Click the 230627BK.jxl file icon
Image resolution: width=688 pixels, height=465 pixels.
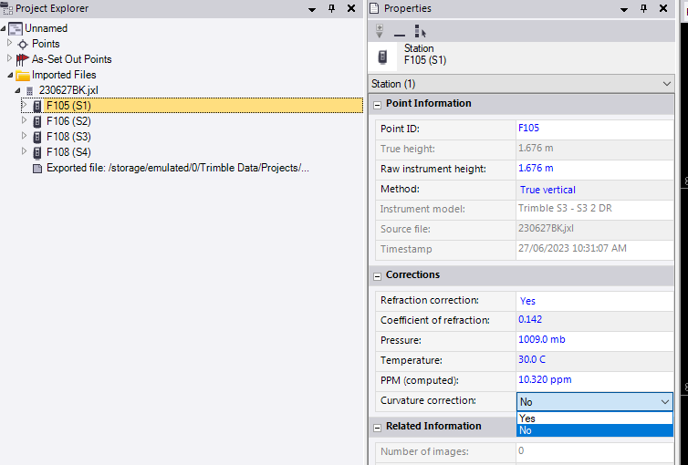[x=30, y=90]
